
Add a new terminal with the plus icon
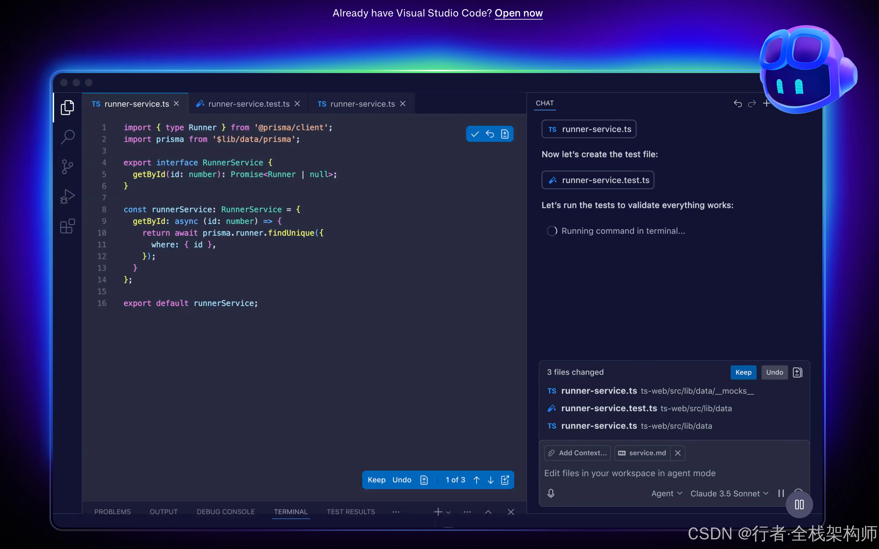point(438,512)
